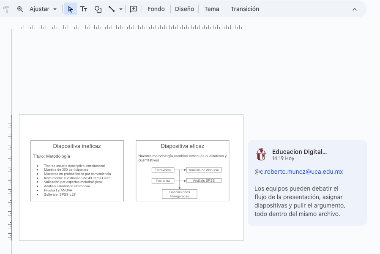This screenshot has height=254, width=380.
Task: Select the shapes tool
Action: [x=98, y=9]
